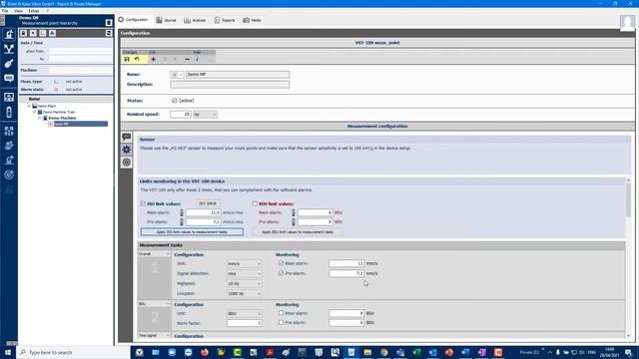Switch to the Analysis tab
This screenshot has width=639, height=359.
click(x=195, y=20)
